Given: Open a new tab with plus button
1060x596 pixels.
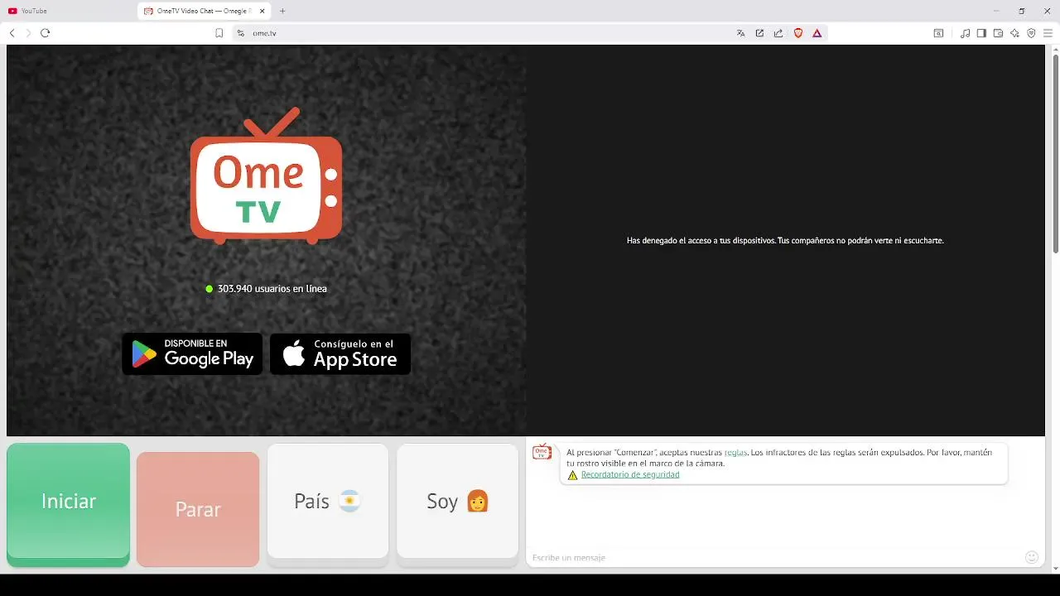Looking at the screenshot, I should [282, 11].
